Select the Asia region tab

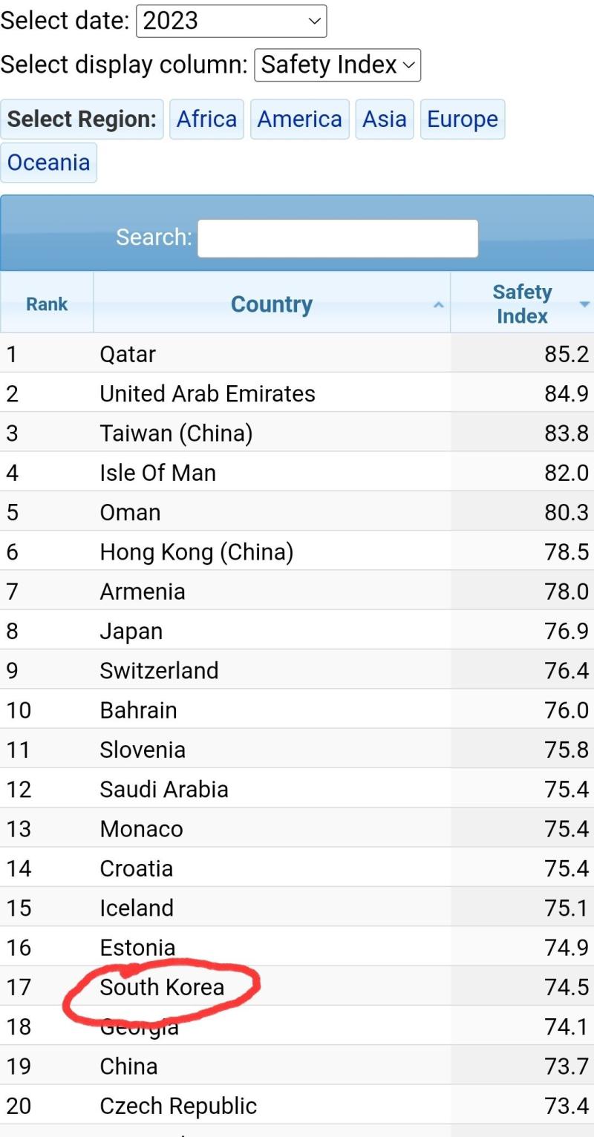pos(385,119)
